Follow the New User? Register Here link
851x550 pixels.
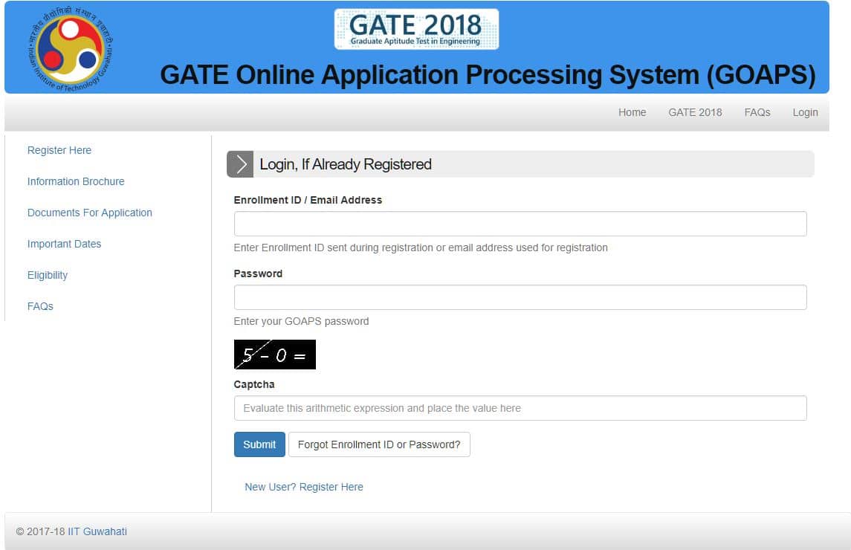304,487
